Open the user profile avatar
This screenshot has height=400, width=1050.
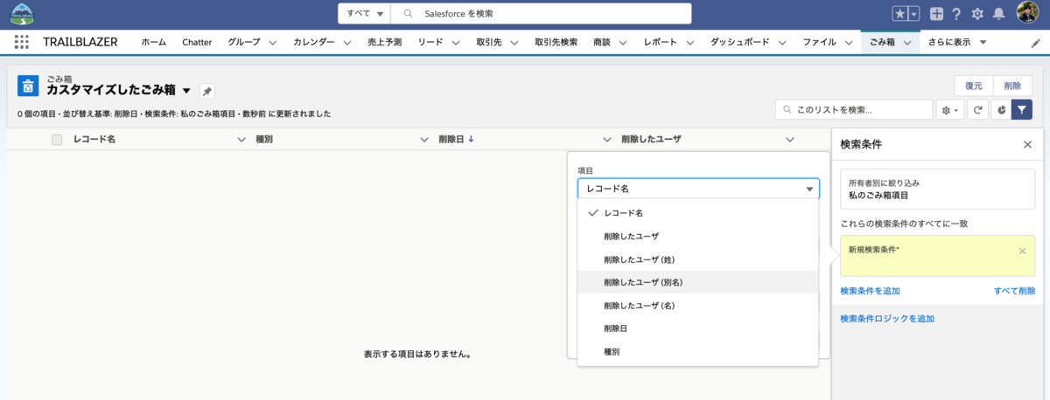(x=1027, y=13)
